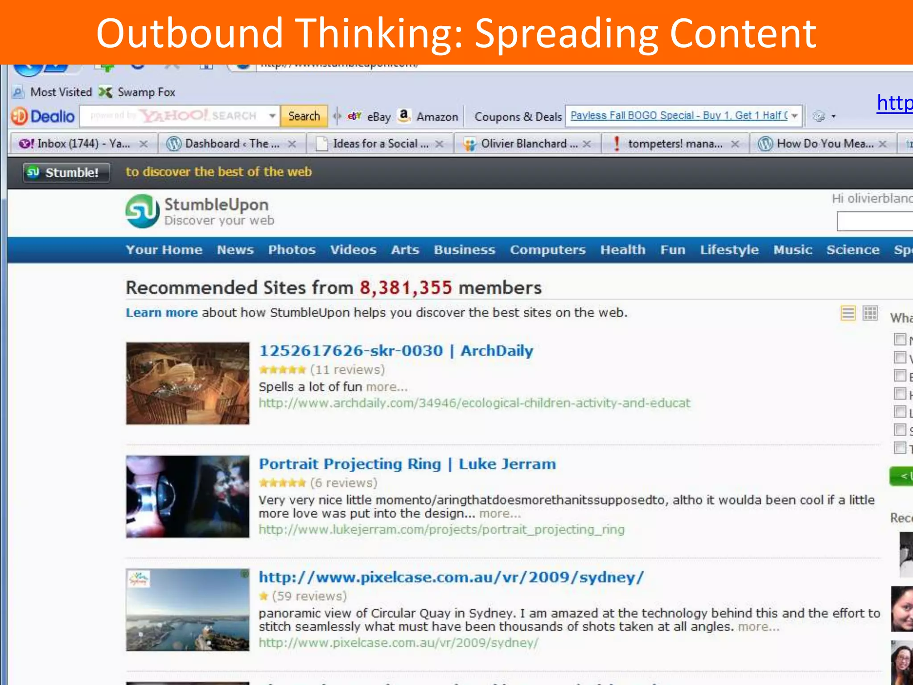Open the Music category
The height and width of the screenshot is (685, 913).
click(x=793, y=250)
